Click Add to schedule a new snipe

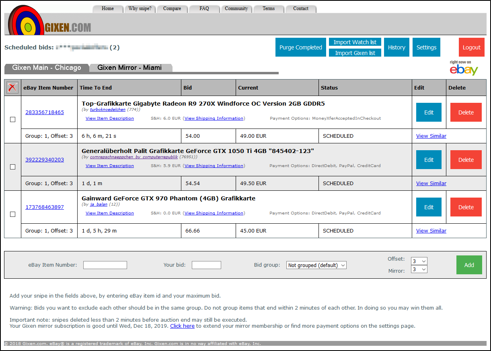pyautogui.click(x=469, y=265)
